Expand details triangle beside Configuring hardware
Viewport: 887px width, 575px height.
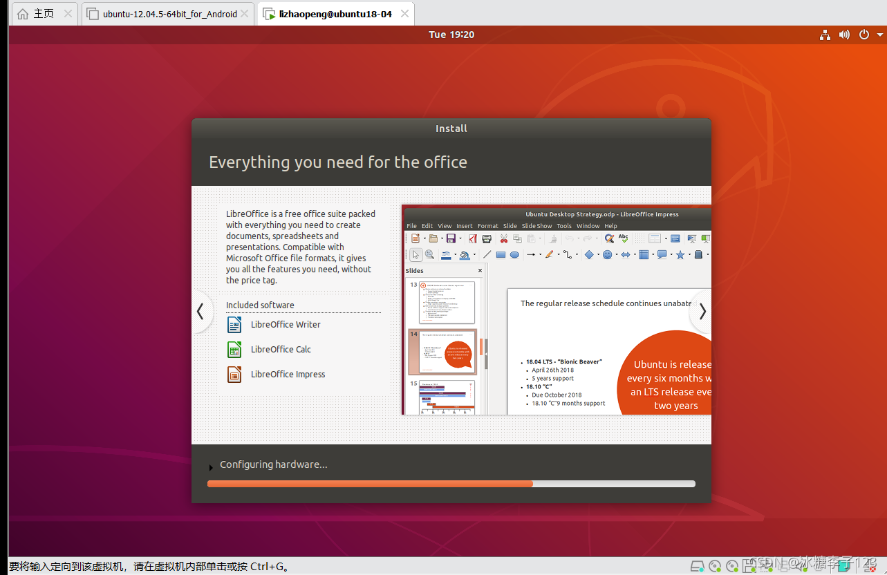[x=211, y=468]
